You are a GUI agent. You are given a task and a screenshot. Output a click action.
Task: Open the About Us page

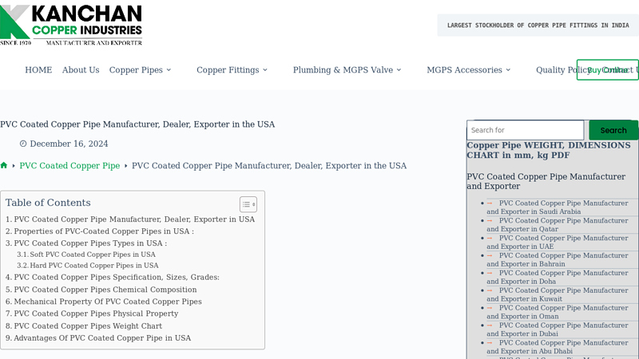point(81,70)
